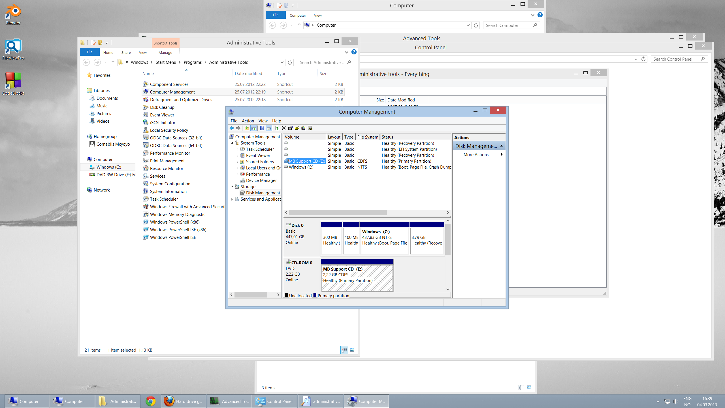Click the magnifier search toolbar icon

click(304, 128)
